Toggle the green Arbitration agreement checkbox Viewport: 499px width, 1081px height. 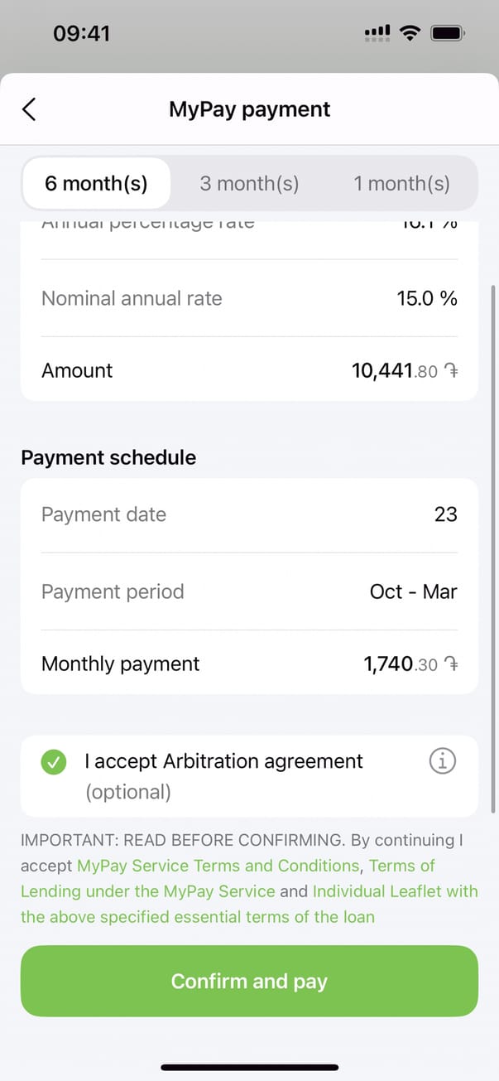point(54,762)
